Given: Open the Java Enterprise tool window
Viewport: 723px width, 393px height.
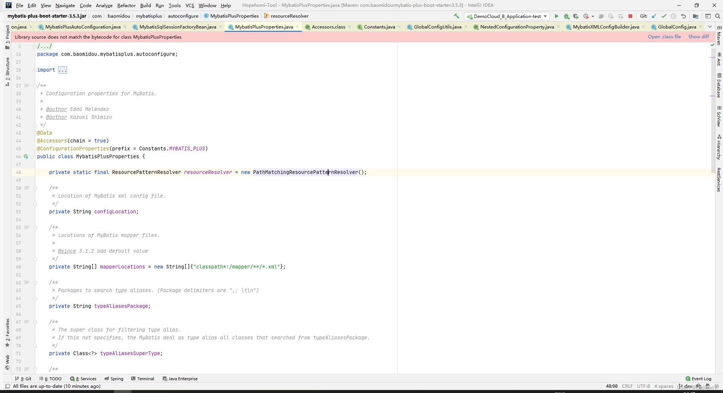Looking at the screenshot, I should pos(180,379).
